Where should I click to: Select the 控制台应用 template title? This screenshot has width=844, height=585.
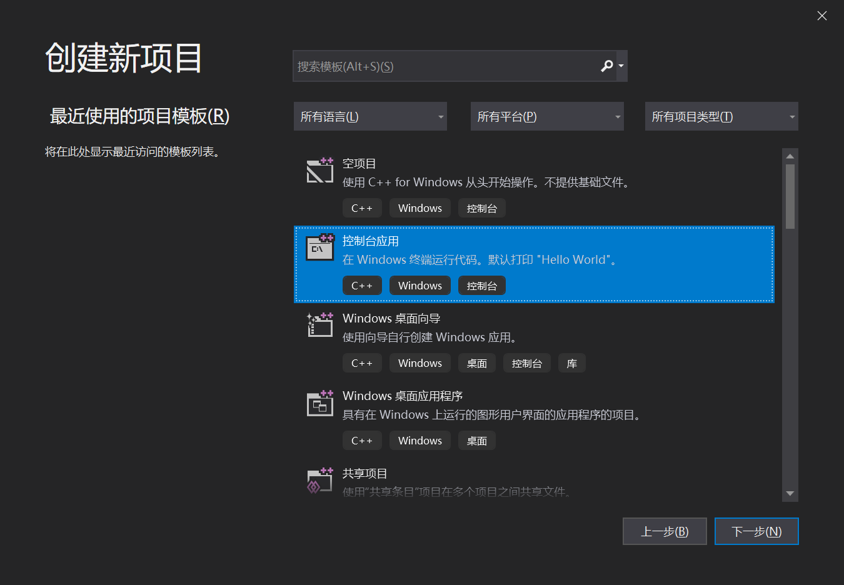tap(371, 241)
